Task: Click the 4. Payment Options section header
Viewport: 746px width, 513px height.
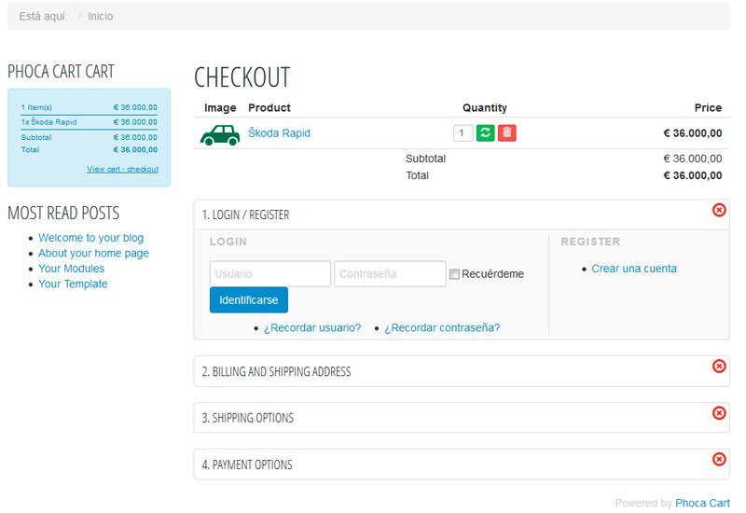Action: pos(461,464)
